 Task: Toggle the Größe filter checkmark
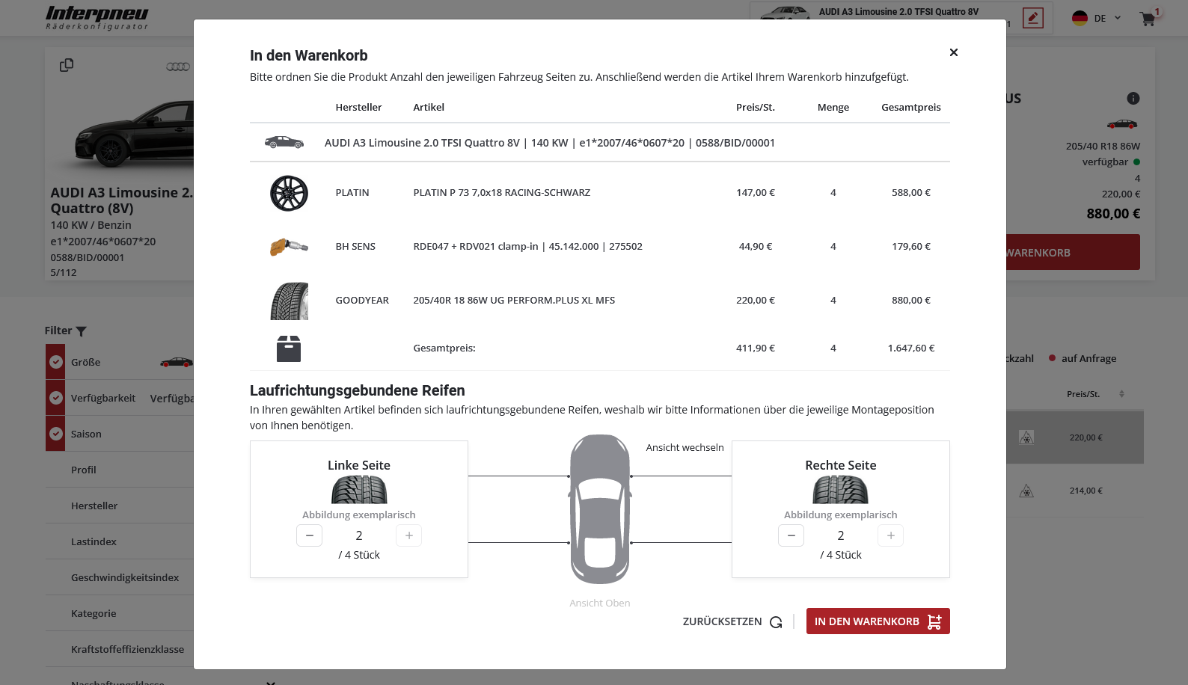[x=56, y=362]
